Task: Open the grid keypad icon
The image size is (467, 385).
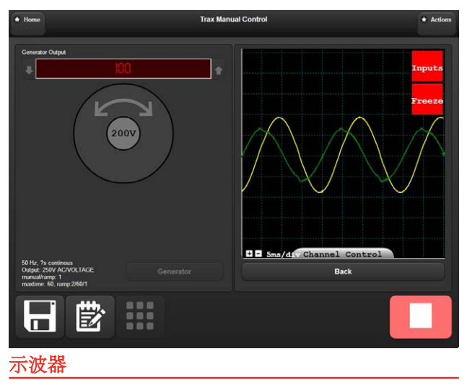Action: tap(140, 317)
